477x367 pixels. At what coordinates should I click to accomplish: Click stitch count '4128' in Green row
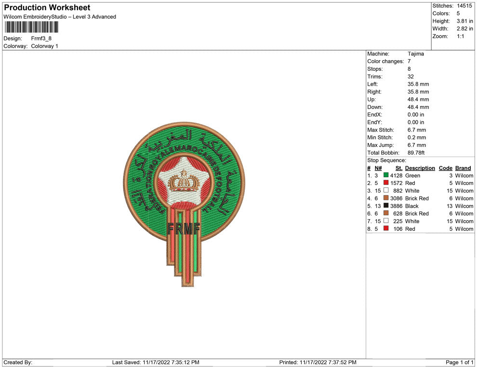pos(397,175)
